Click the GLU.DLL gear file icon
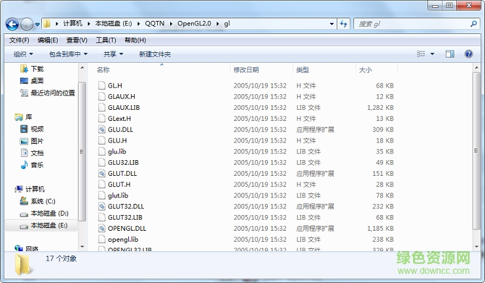Image resolution: width=485 pixels, height=283 pixels. [101, 129]
